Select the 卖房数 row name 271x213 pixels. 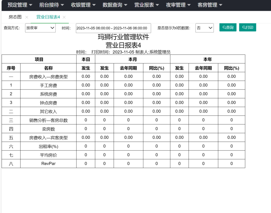48,129
